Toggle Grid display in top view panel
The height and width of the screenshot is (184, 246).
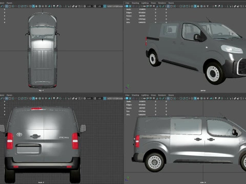(7, 6)
